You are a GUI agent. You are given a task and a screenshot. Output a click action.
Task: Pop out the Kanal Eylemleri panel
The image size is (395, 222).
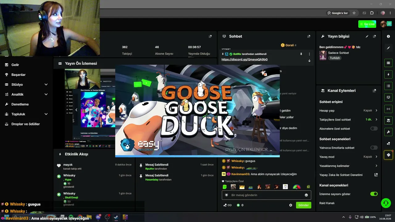pos(374,91)
